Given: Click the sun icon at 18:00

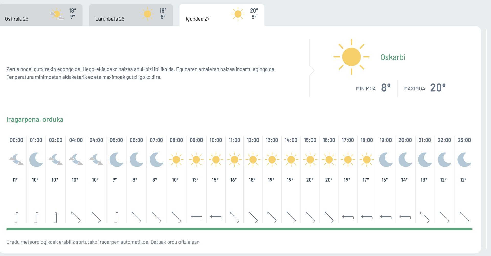Looking at the screenshot, I should [367, 160].
